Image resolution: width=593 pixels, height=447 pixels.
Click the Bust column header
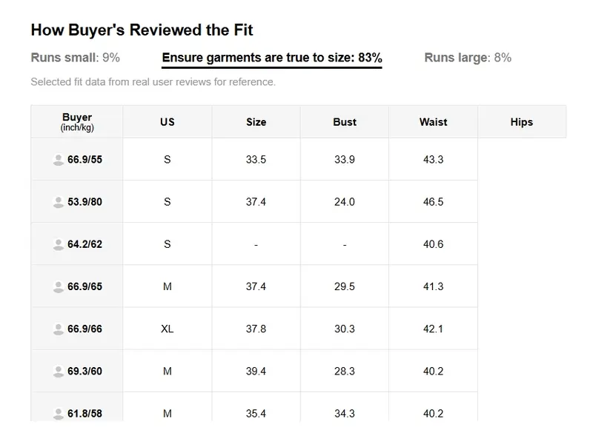[345, 121]
